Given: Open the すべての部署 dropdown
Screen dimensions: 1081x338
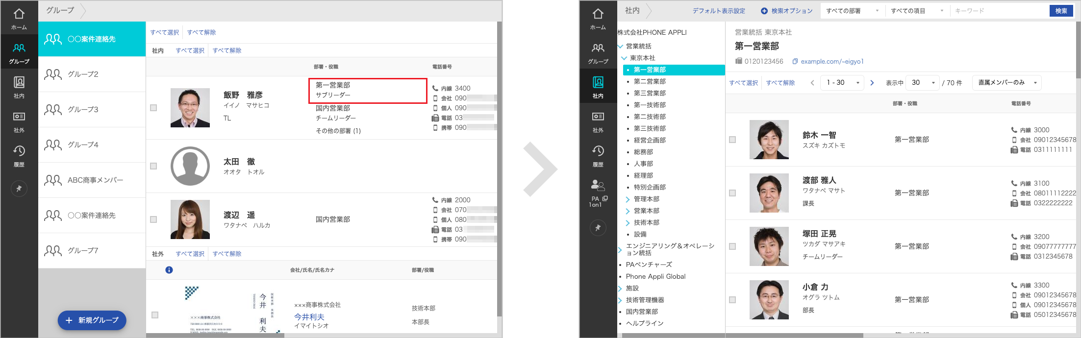Looking at the screenshot, I should [852, 11].
